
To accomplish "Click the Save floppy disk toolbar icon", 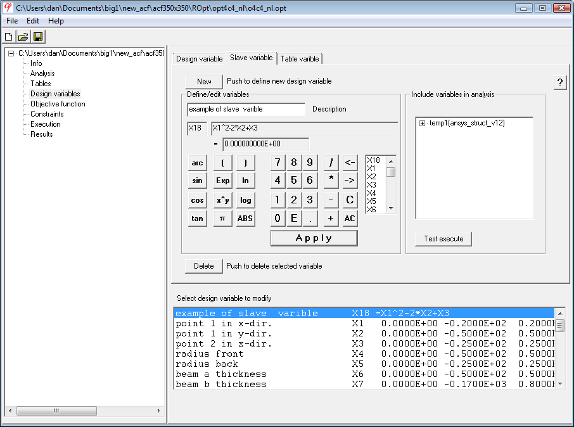I will 38,37.
